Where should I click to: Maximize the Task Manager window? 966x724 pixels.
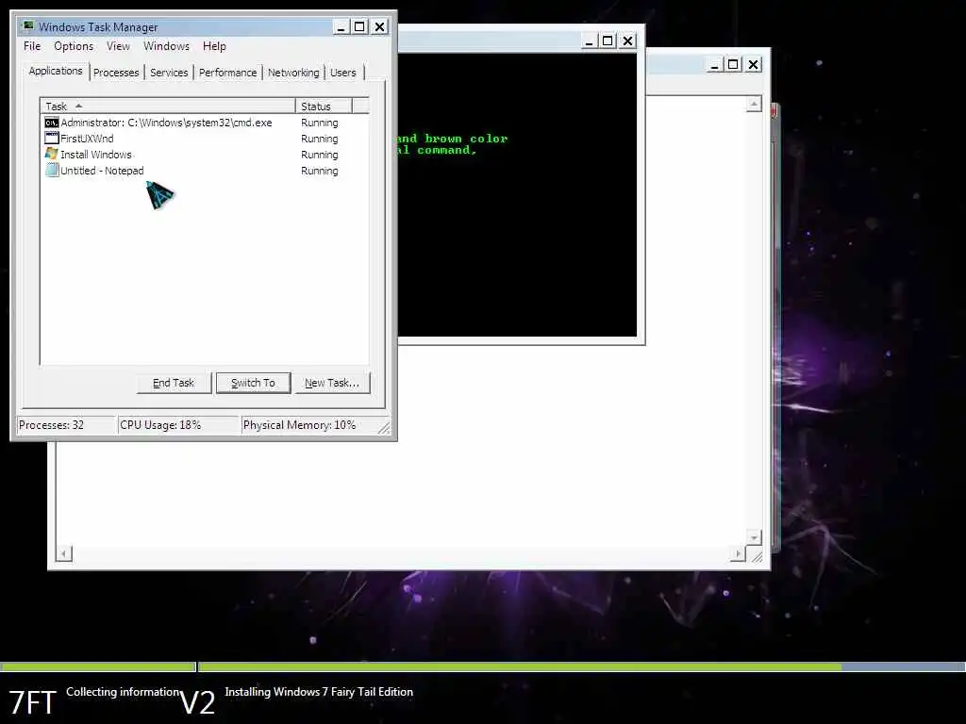click(359, 26)
